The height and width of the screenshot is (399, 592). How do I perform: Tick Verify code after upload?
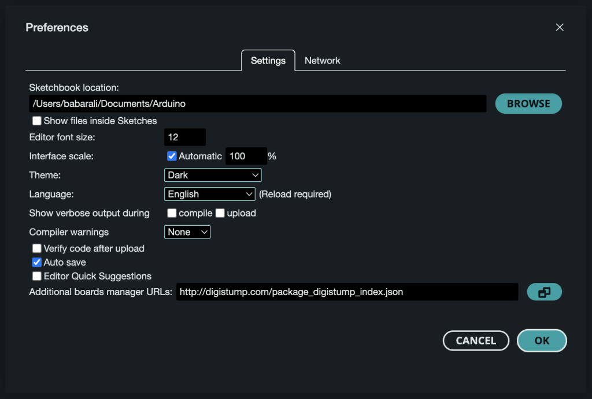tap(36, 248)
